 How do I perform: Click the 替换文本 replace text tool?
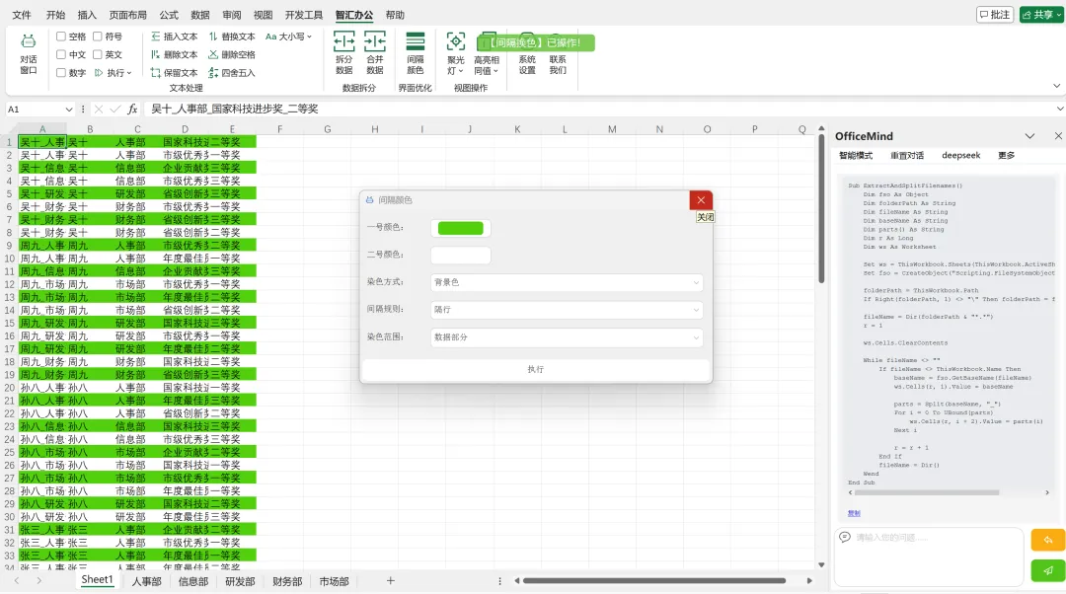pos(232,37)
